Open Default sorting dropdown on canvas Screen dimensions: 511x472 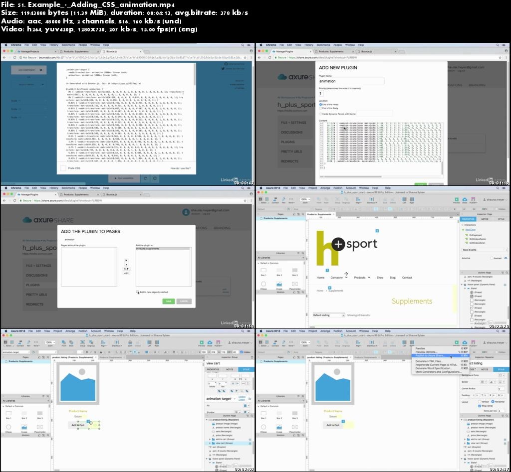click(x=328, y=315)
